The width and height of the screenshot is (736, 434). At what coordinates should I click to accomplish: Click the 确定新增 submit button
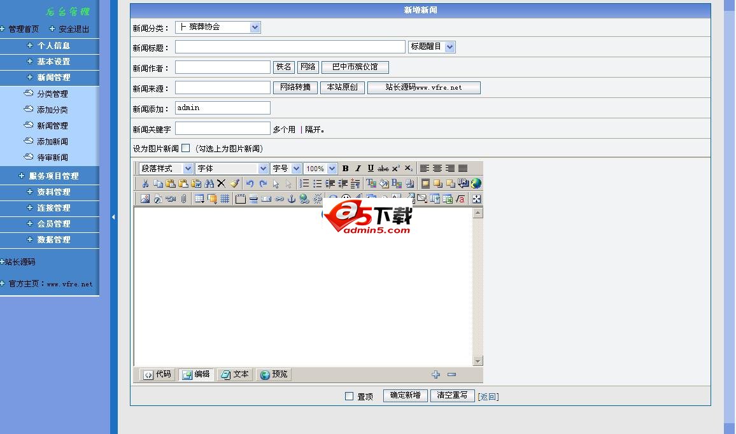coord(406,396)
